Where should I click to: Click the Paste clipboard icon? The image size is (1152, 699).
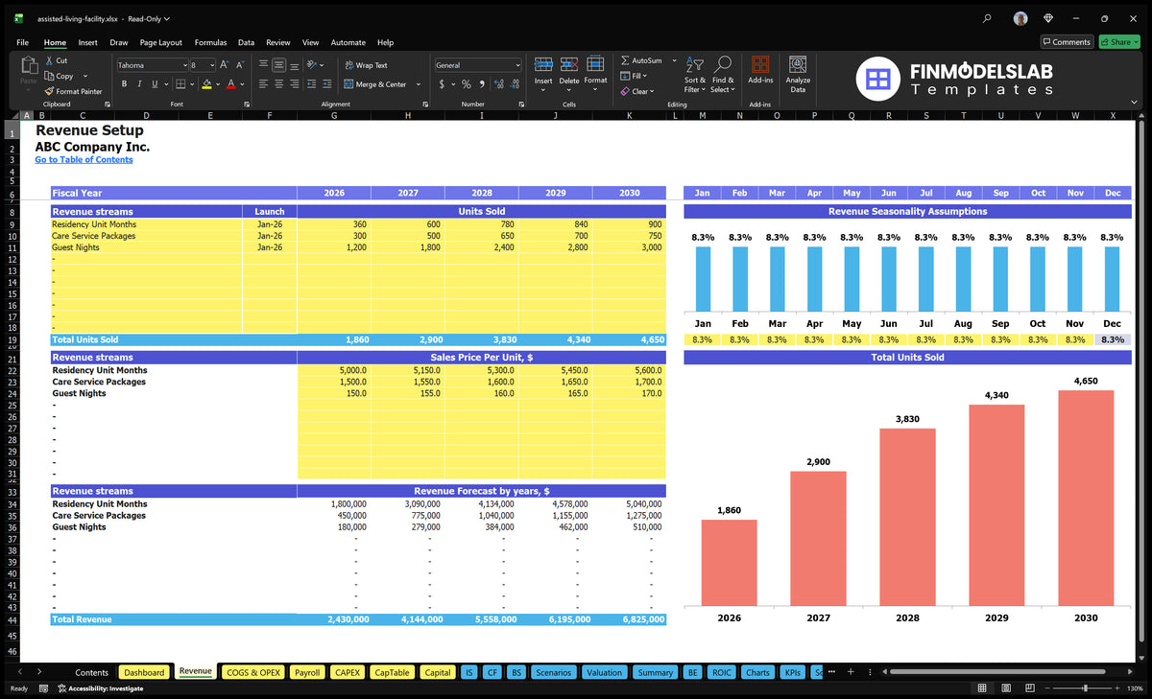pyautogui.click(x=28, y=65)
